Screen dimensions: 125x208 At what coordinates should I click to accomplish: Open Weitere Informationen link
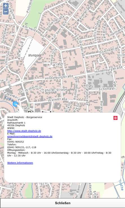coord(20,163)
